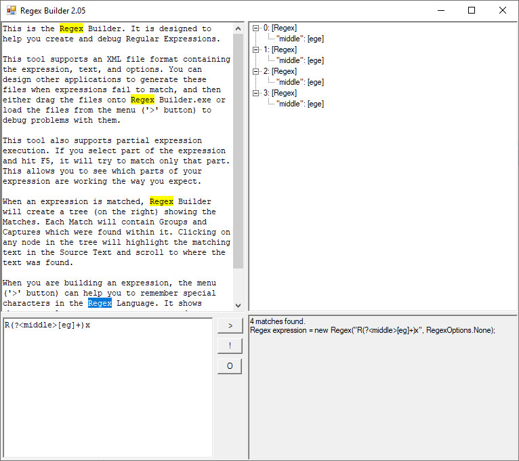The image size is (519, 461).
Task: Click the highlighted Regex in 'Regex Builder.exe'
Action: pos(143,100)
